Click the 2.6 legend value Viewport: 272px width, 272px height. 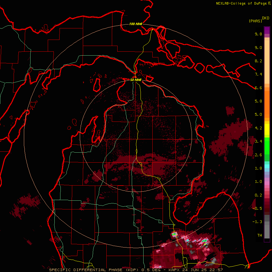[x=258, y=155]
